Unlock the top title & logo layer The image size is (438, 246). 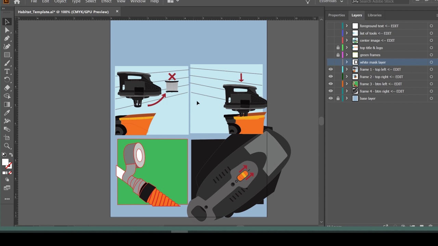pyautogui.click(x=338, y=48)
